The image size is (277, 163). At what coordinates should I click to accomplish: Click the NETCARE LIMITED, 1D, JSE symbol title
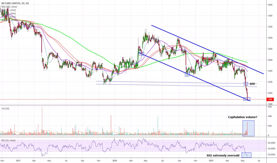pyautogui.click(x=15, y=3)
